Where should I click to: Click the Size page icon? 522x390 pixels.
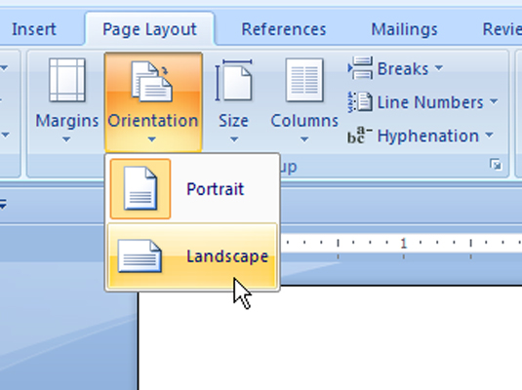coord(233,80)
